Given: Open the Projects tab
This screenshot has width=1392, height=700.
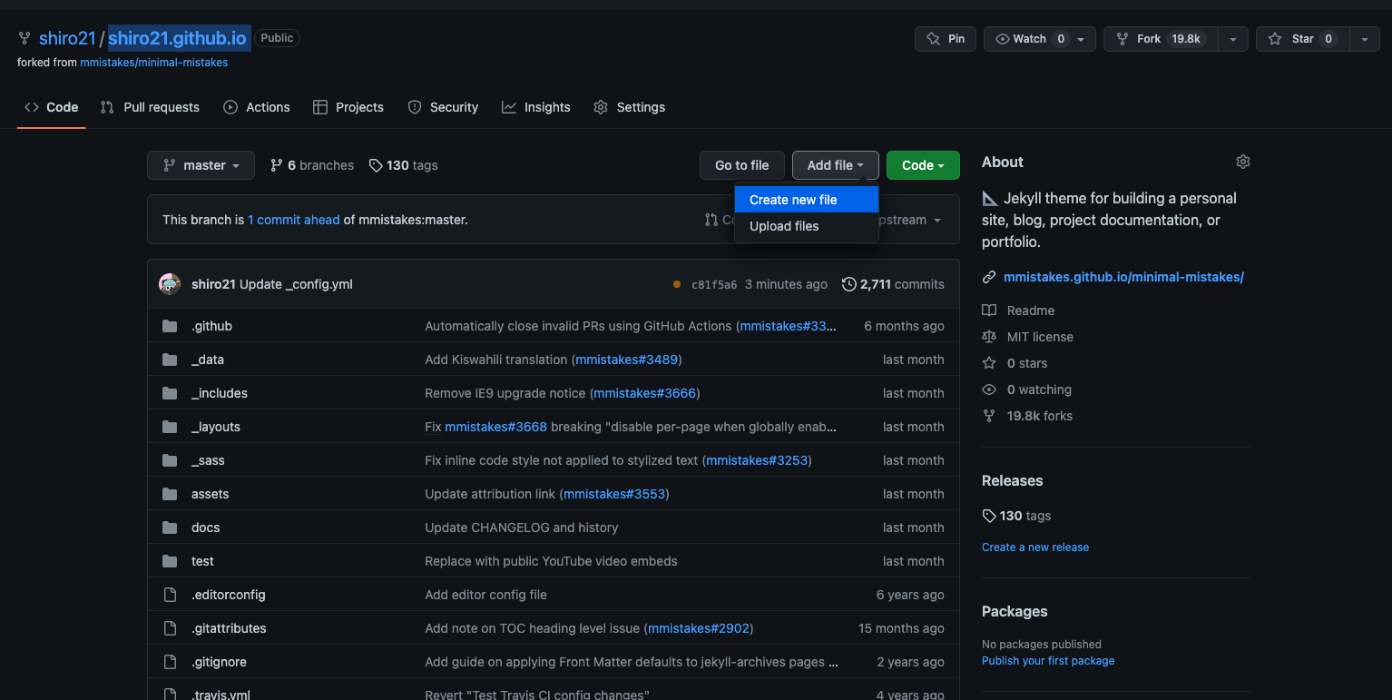Looking at the screenshot, I should tap(348, 107).
